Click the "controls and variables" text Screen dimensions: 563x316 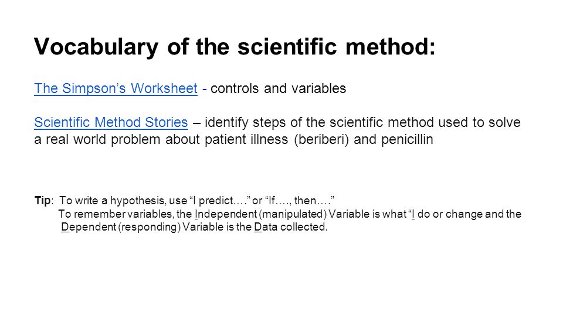[x=278, y=88]
